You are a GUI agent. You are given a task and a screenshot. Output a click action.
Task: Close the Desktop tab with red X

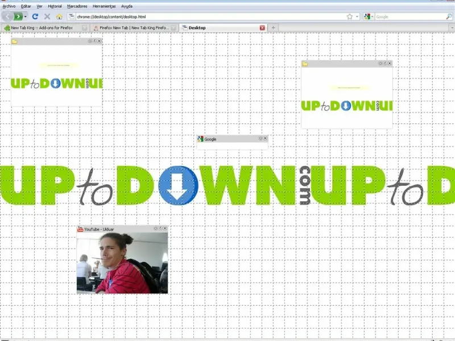point(262,28)
